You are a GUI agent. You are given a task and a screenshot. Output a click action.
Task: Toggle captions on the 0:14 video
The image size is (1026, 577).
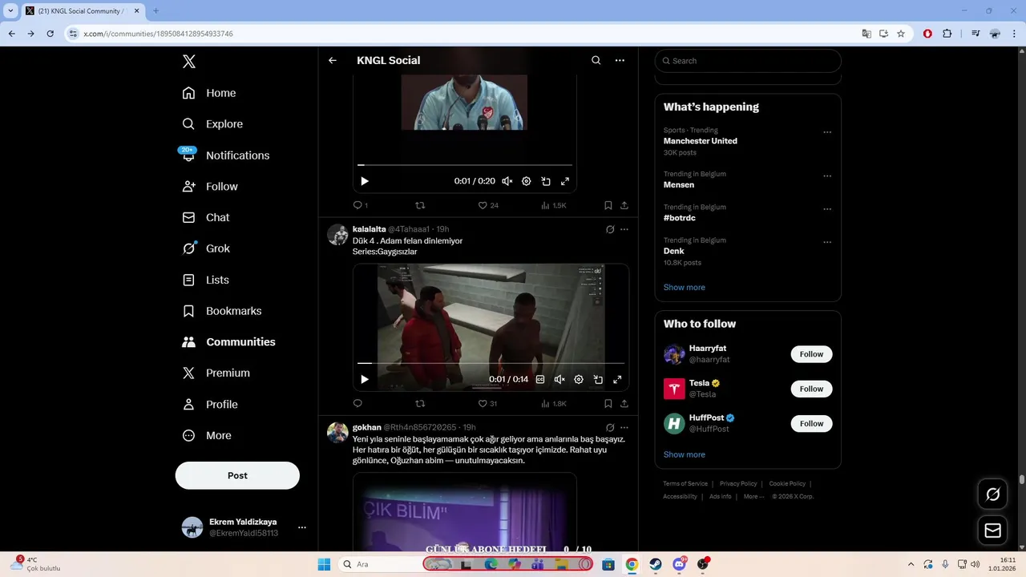pos(540,379)
